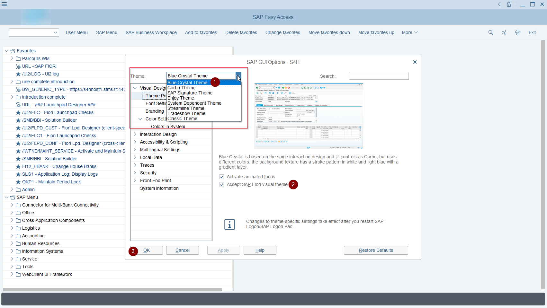547x308 pixels.
Task: Expand Traces options node
Action: [x=135, y=165]
